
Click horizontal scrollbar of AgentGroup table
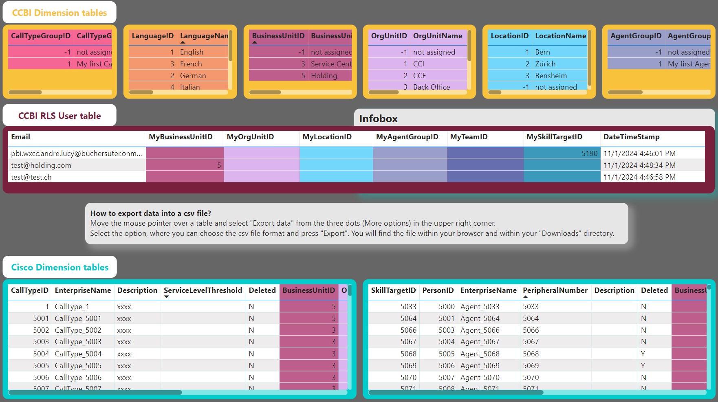(625, 92)
